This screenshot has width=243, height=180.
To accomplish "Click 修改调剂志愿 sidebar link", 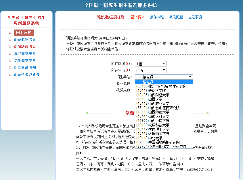I will [25, 60].
